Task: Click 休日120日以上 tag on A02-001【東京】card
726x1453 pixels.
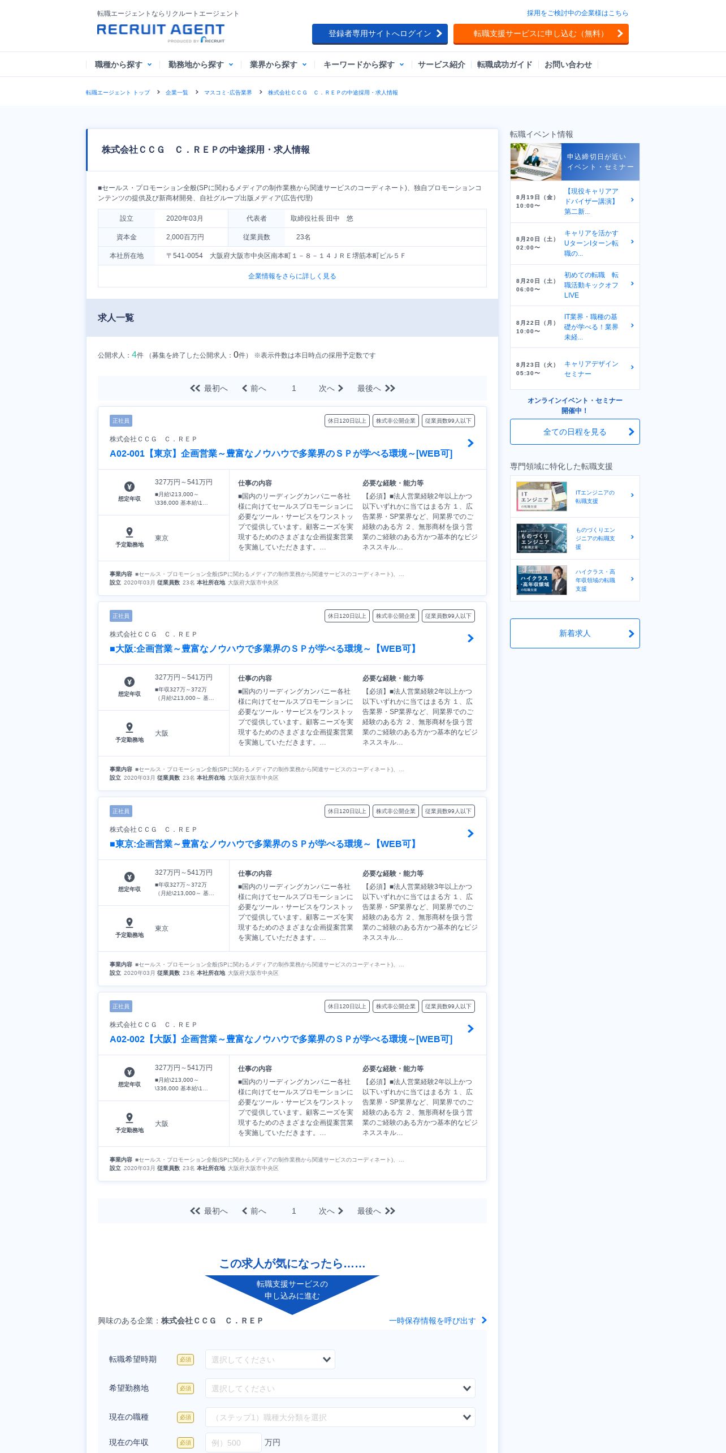Action: click(347, 421)
